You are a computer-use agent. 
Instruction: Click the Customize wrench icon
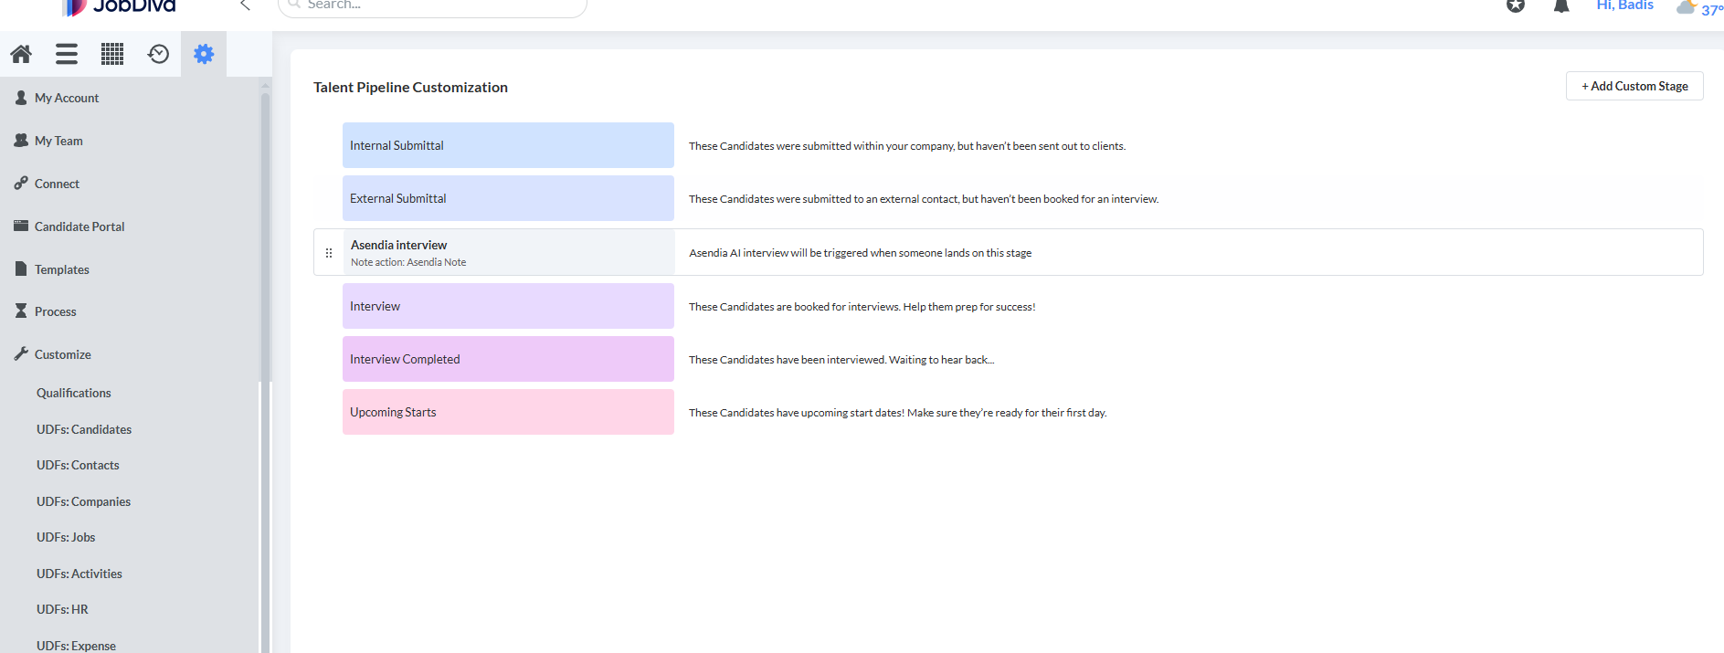coord(21,353)
